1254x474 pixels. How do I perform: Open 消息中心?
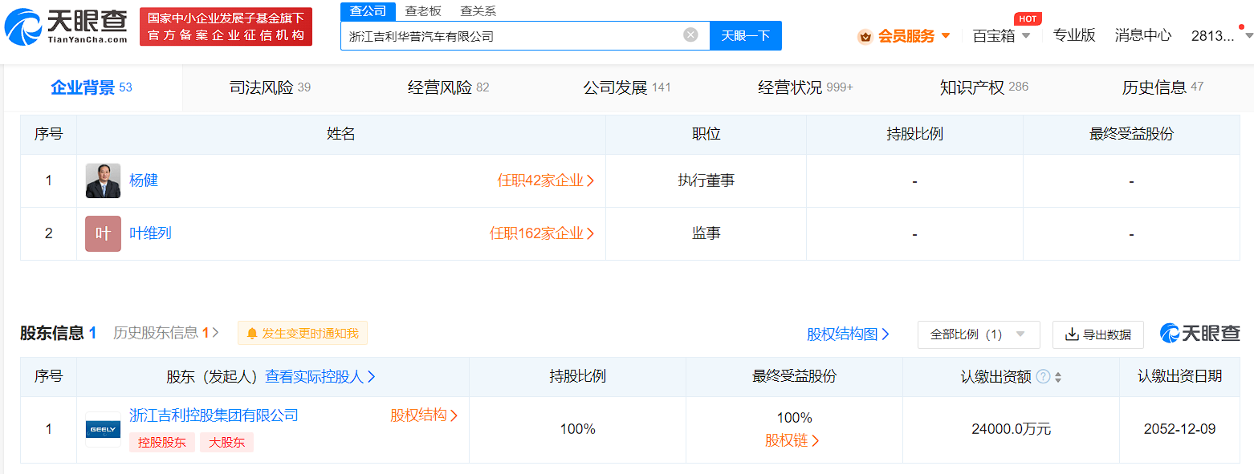pyautogui.click(x=1143, y=35)
